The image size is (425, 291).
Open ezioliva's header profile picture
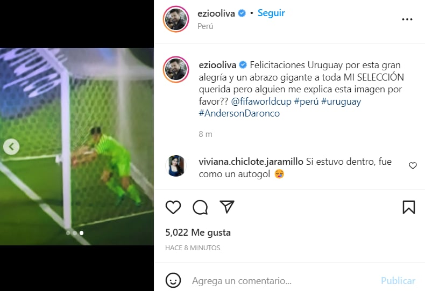176,19
